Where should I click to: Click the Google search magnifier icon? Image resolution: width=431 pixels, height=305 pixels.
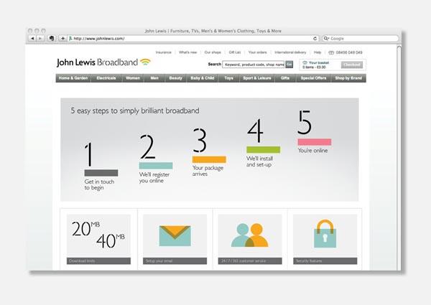[x=326, y=39]
